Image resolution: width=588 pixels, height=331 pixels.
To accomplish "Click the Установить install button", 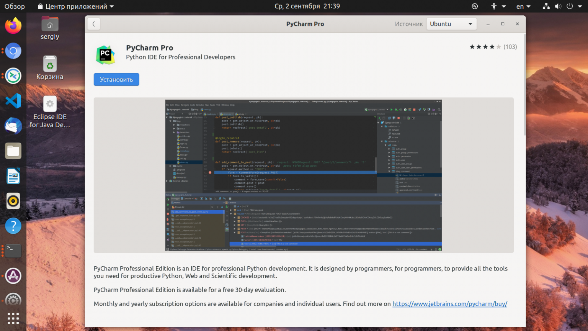I will coord(116,80).
